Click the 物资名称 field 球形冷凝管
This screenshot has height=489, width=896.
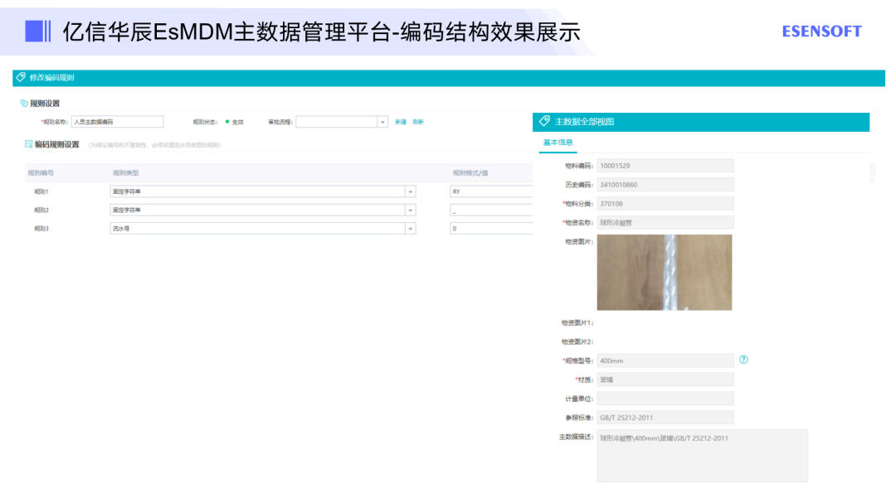[665, 222]
